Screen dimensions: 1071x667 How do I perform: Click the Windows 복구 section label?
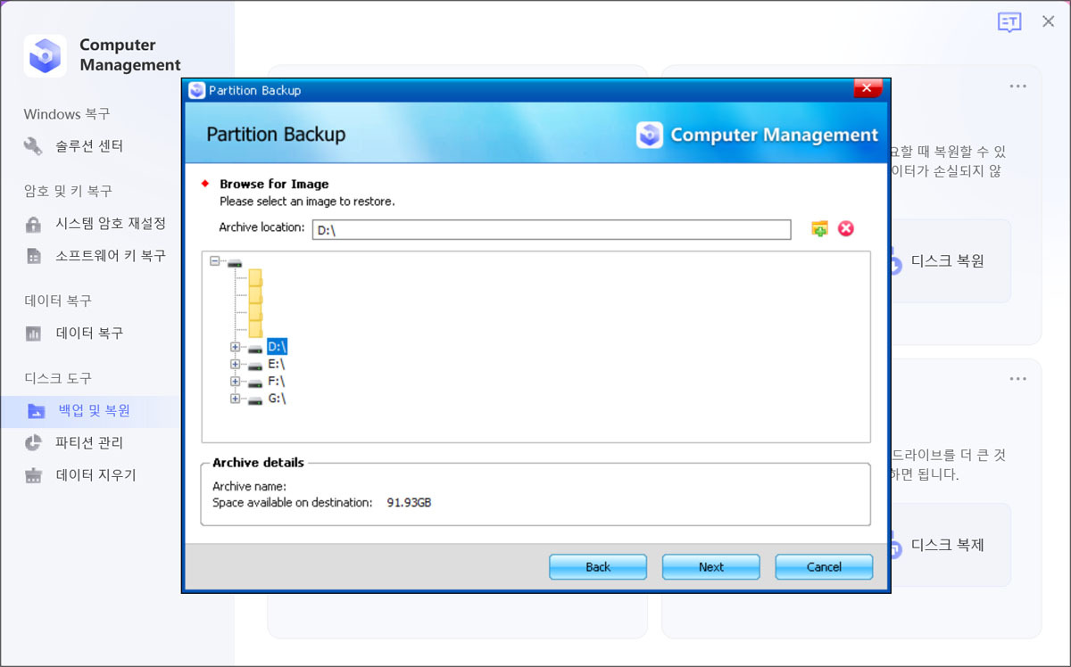[x=67, y=114]
